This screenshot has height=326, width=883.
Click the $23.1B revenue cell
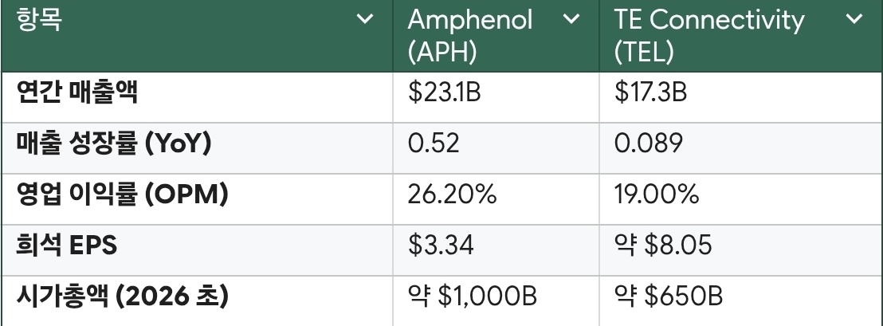pos(496,97)
